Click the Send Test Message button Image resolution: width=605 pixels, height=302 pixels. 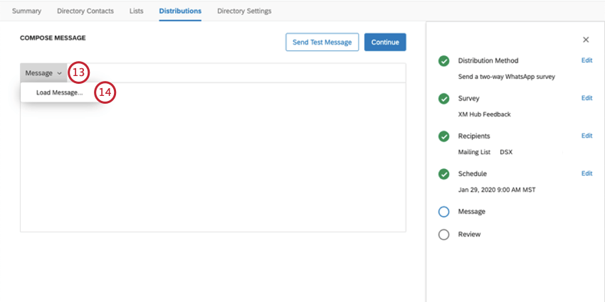point(322,42)
